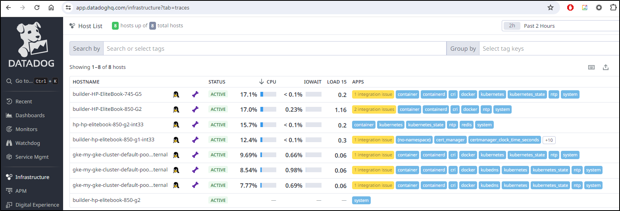Sort by LOAD 15 column header
Viewport: 620px width, 211px height.
tap(337, 82)
